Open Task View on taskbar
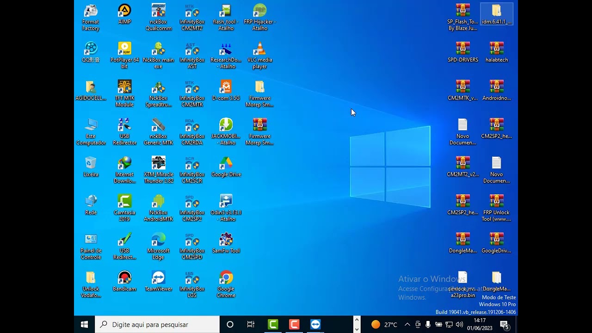The height and width of the screenshot is (333, 592). tap(251, 325)
